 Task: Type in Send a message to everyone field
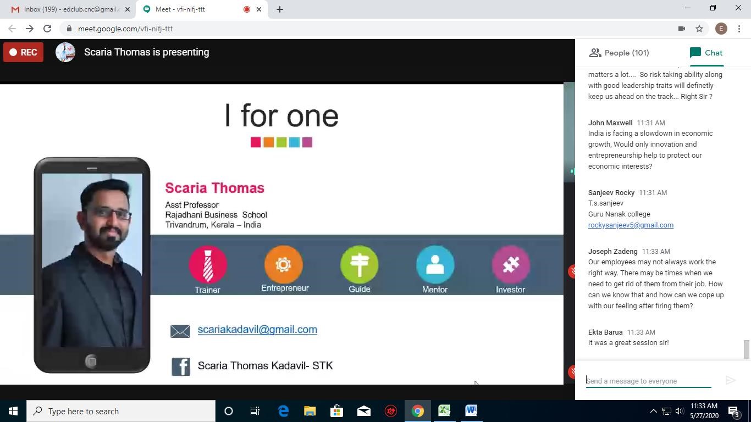tap(648, 381)
